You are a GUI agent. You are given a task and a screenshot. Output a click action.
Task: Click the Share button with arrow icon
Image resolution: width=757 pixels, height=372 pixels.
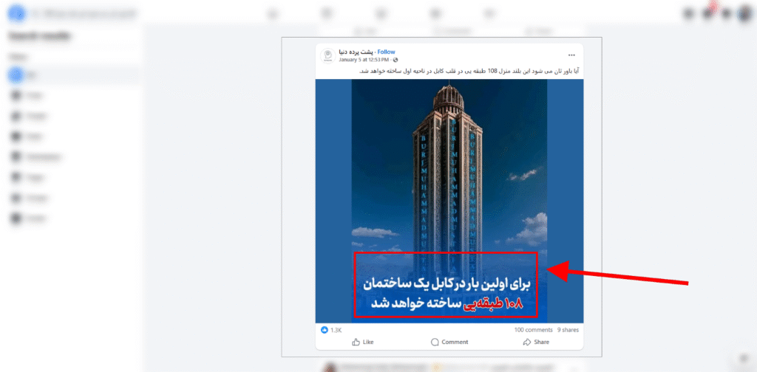pos(536,342)
